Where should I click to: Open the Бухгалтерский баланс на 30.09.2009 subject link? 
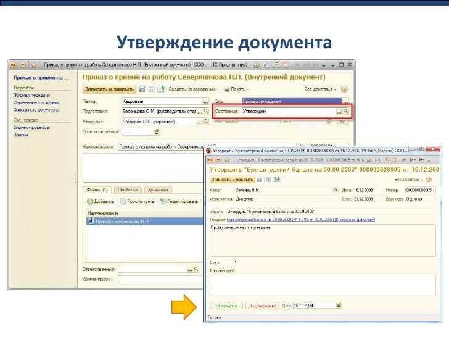[x=301, y=220]
